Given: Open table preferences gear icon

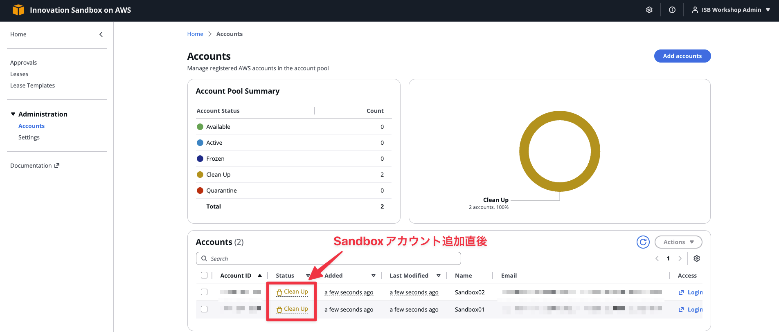Looking at the screenshot, I should (x=697, y=258).
